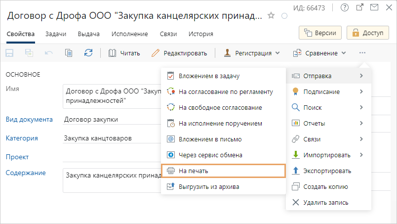Click the envelope mail icon in header
This screenshot has width=397, height=224.
pos(374,7)
